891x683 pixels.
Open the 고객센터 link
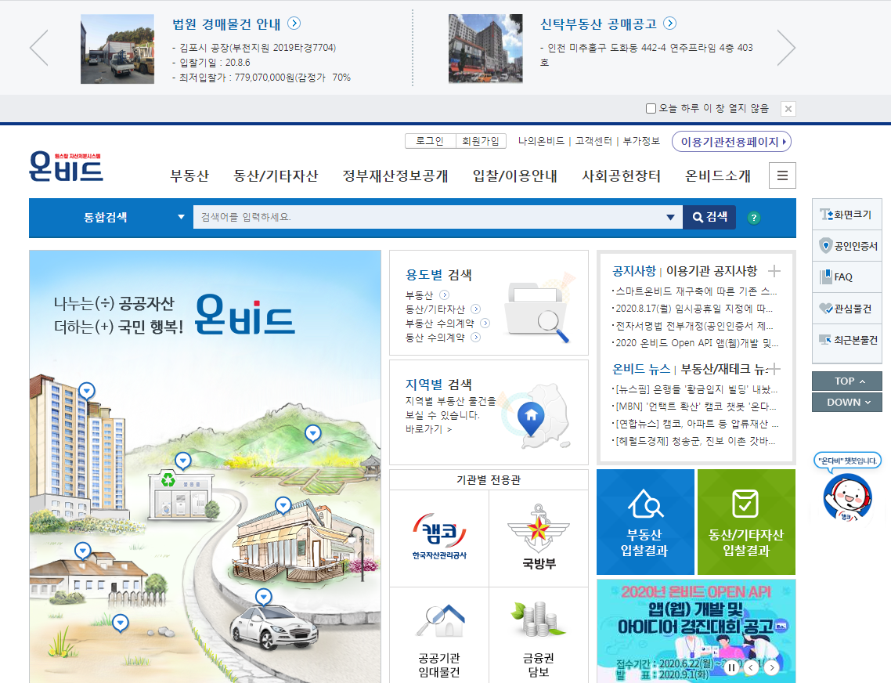593,141
